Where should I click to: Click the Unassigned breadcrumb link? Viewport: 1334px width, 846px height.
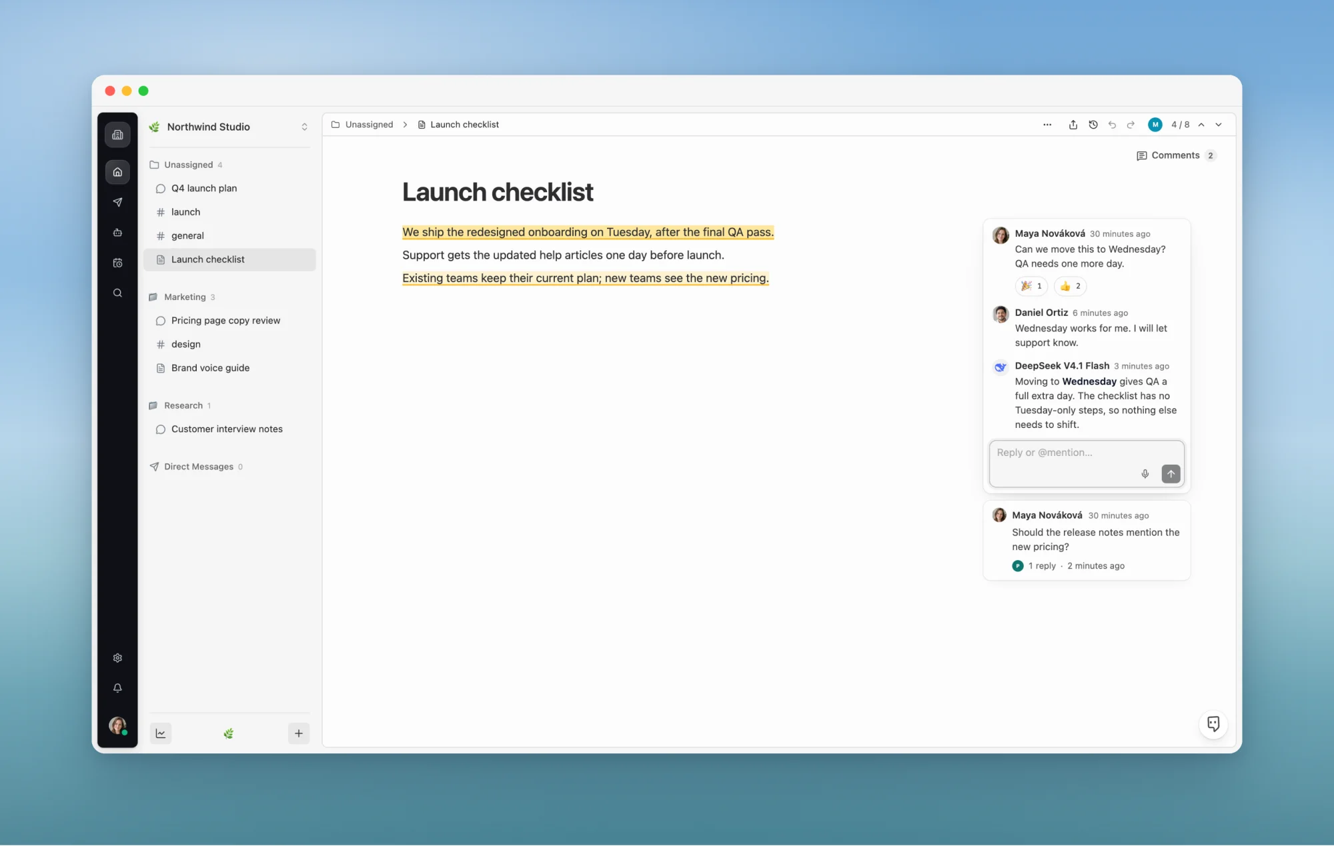pos(362,125)
